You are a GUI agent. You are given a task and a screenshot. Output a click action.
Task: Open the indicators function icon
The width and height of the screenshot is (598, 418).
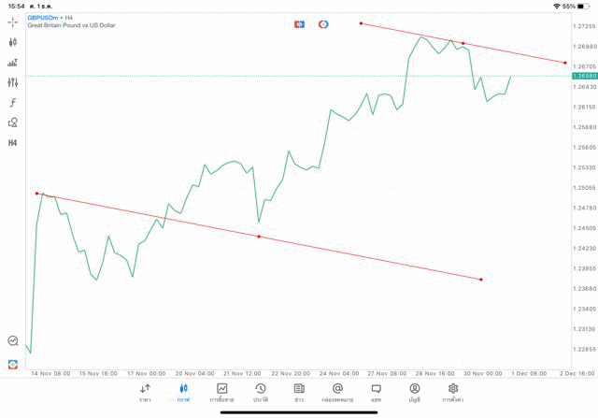click(x=13, y=103)
